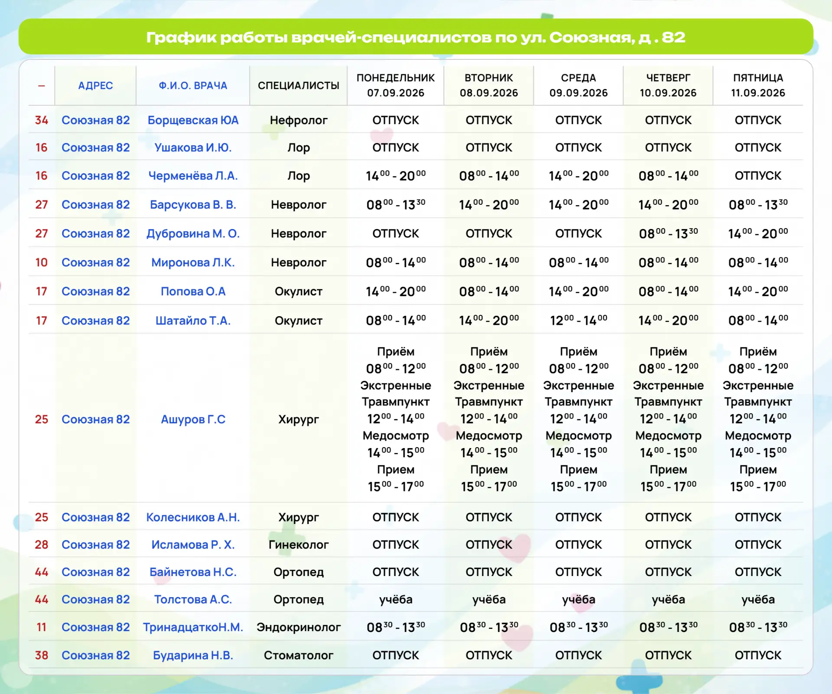The image size is (832, 694).
Task: Click Черменёва Friday ОТПУСК cell
Action: pos(758,176)
